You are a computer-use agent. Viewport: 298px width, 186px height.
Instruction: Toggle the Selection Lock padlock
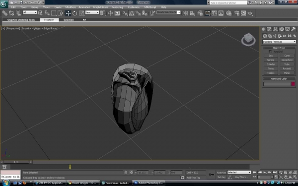point(126,172)
